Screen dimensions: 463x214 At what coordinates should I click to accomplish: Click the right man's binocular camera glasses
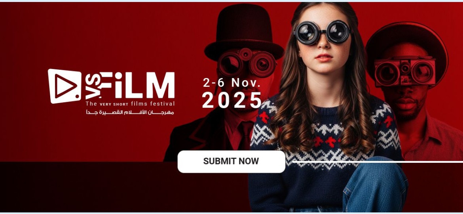coord(405,71)
